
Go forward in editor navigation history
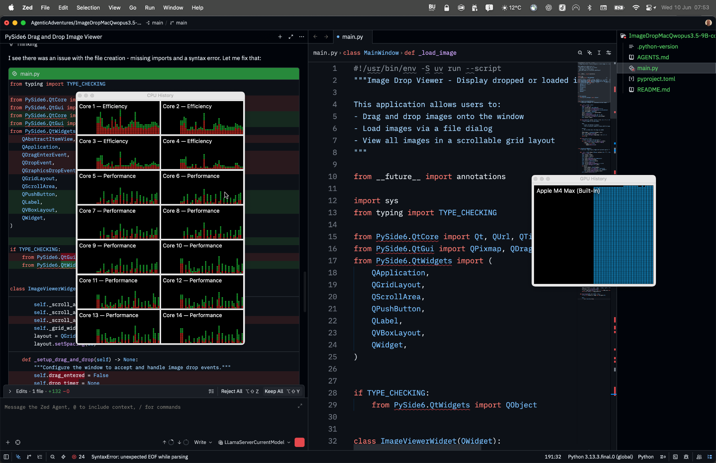pyautogui.click(x=326, y=37)
